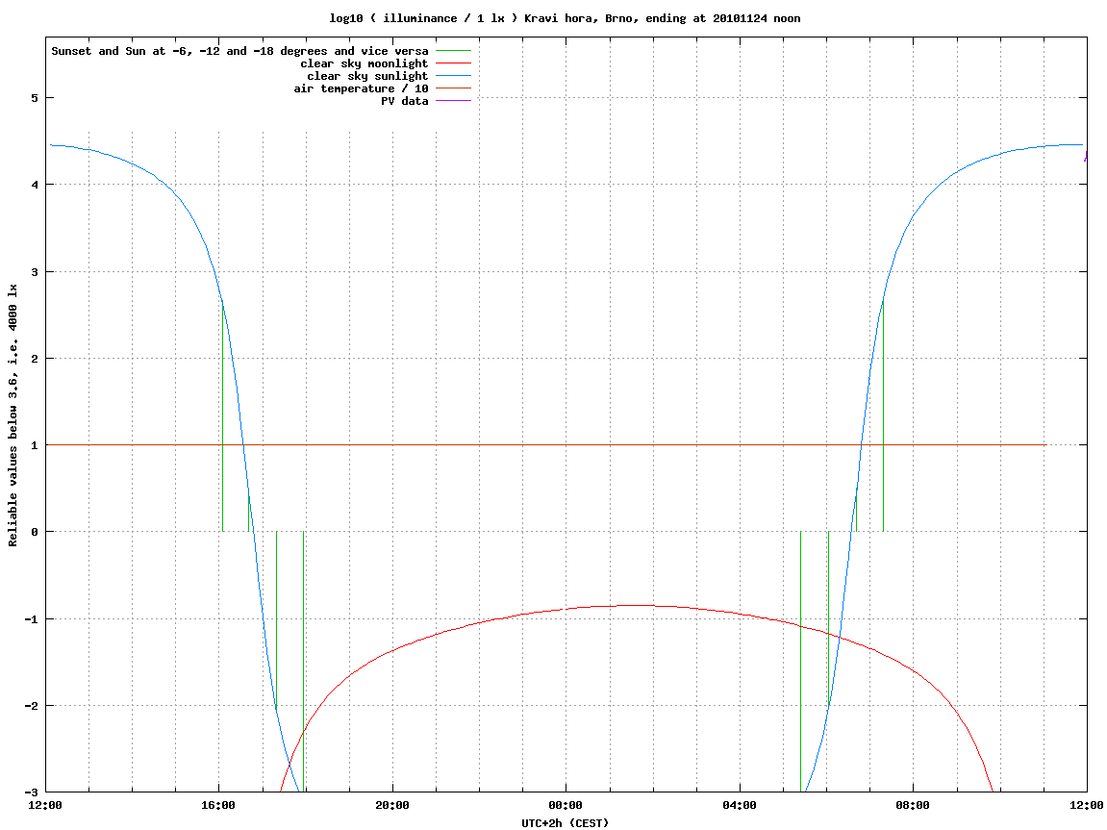The image size is (1107, 830).
Task: Click y-axis tick label 3
Action: [35, 272]
